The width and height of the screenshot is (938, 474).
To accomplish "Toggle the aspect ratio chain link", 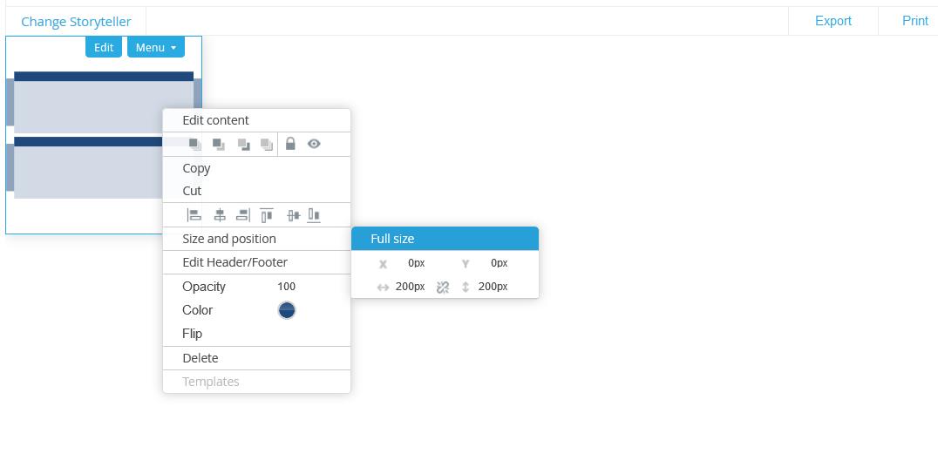I will click(443, 287).
